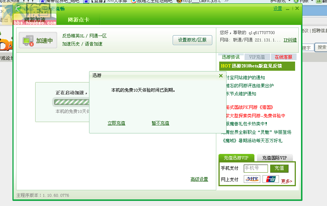Click 立即充值 link in the dialog

tap(116, 123)
